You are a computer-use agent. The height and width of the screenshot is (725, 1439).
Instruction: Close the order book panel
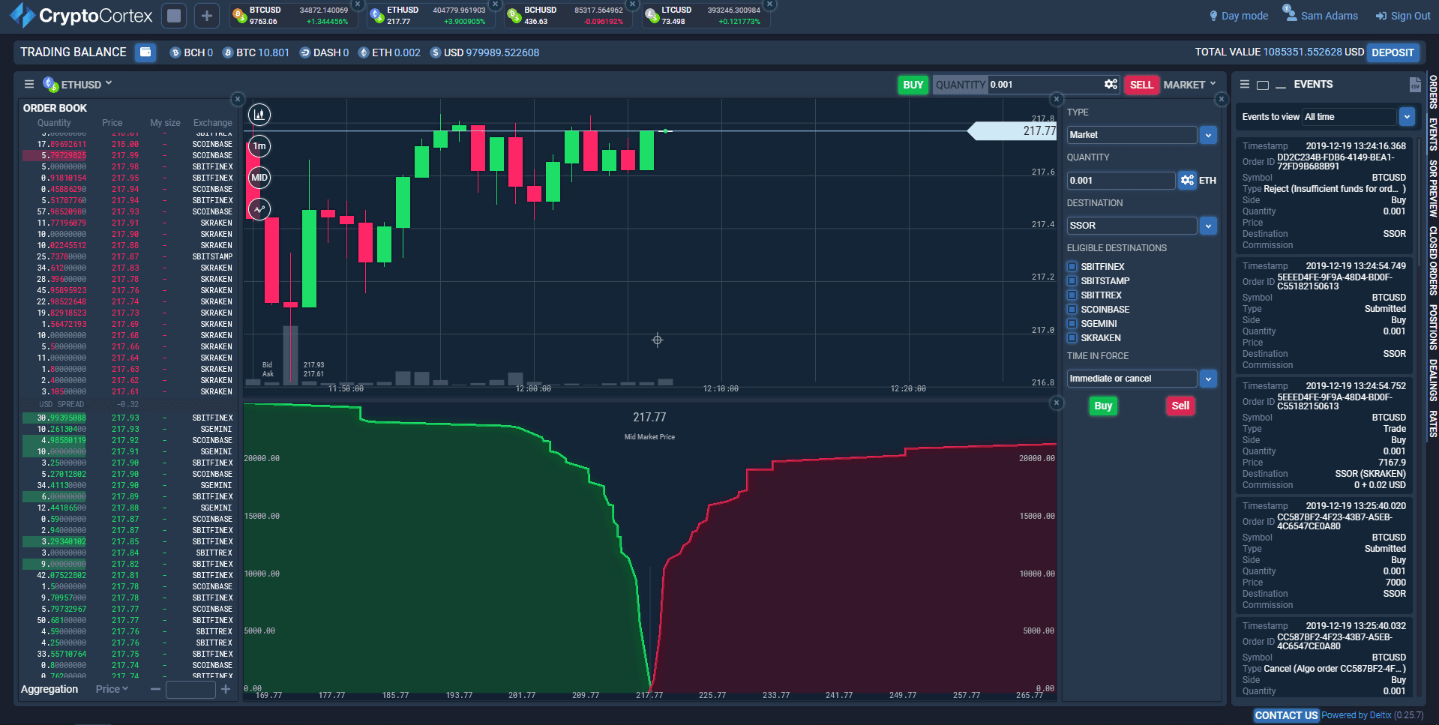click(238, 99)
